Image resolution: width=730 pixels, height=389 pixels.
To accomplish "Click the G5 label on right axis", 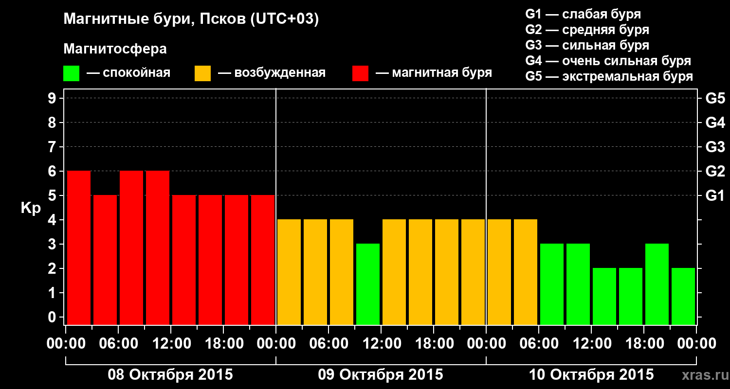I will [715, 98].
